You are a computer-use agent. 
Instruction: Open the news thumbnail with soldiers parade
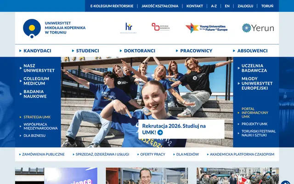click(237, 176)
